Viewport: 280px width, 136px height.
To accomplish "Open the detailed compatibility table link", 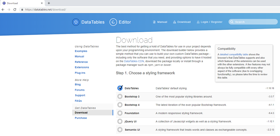I will [234, 54].
